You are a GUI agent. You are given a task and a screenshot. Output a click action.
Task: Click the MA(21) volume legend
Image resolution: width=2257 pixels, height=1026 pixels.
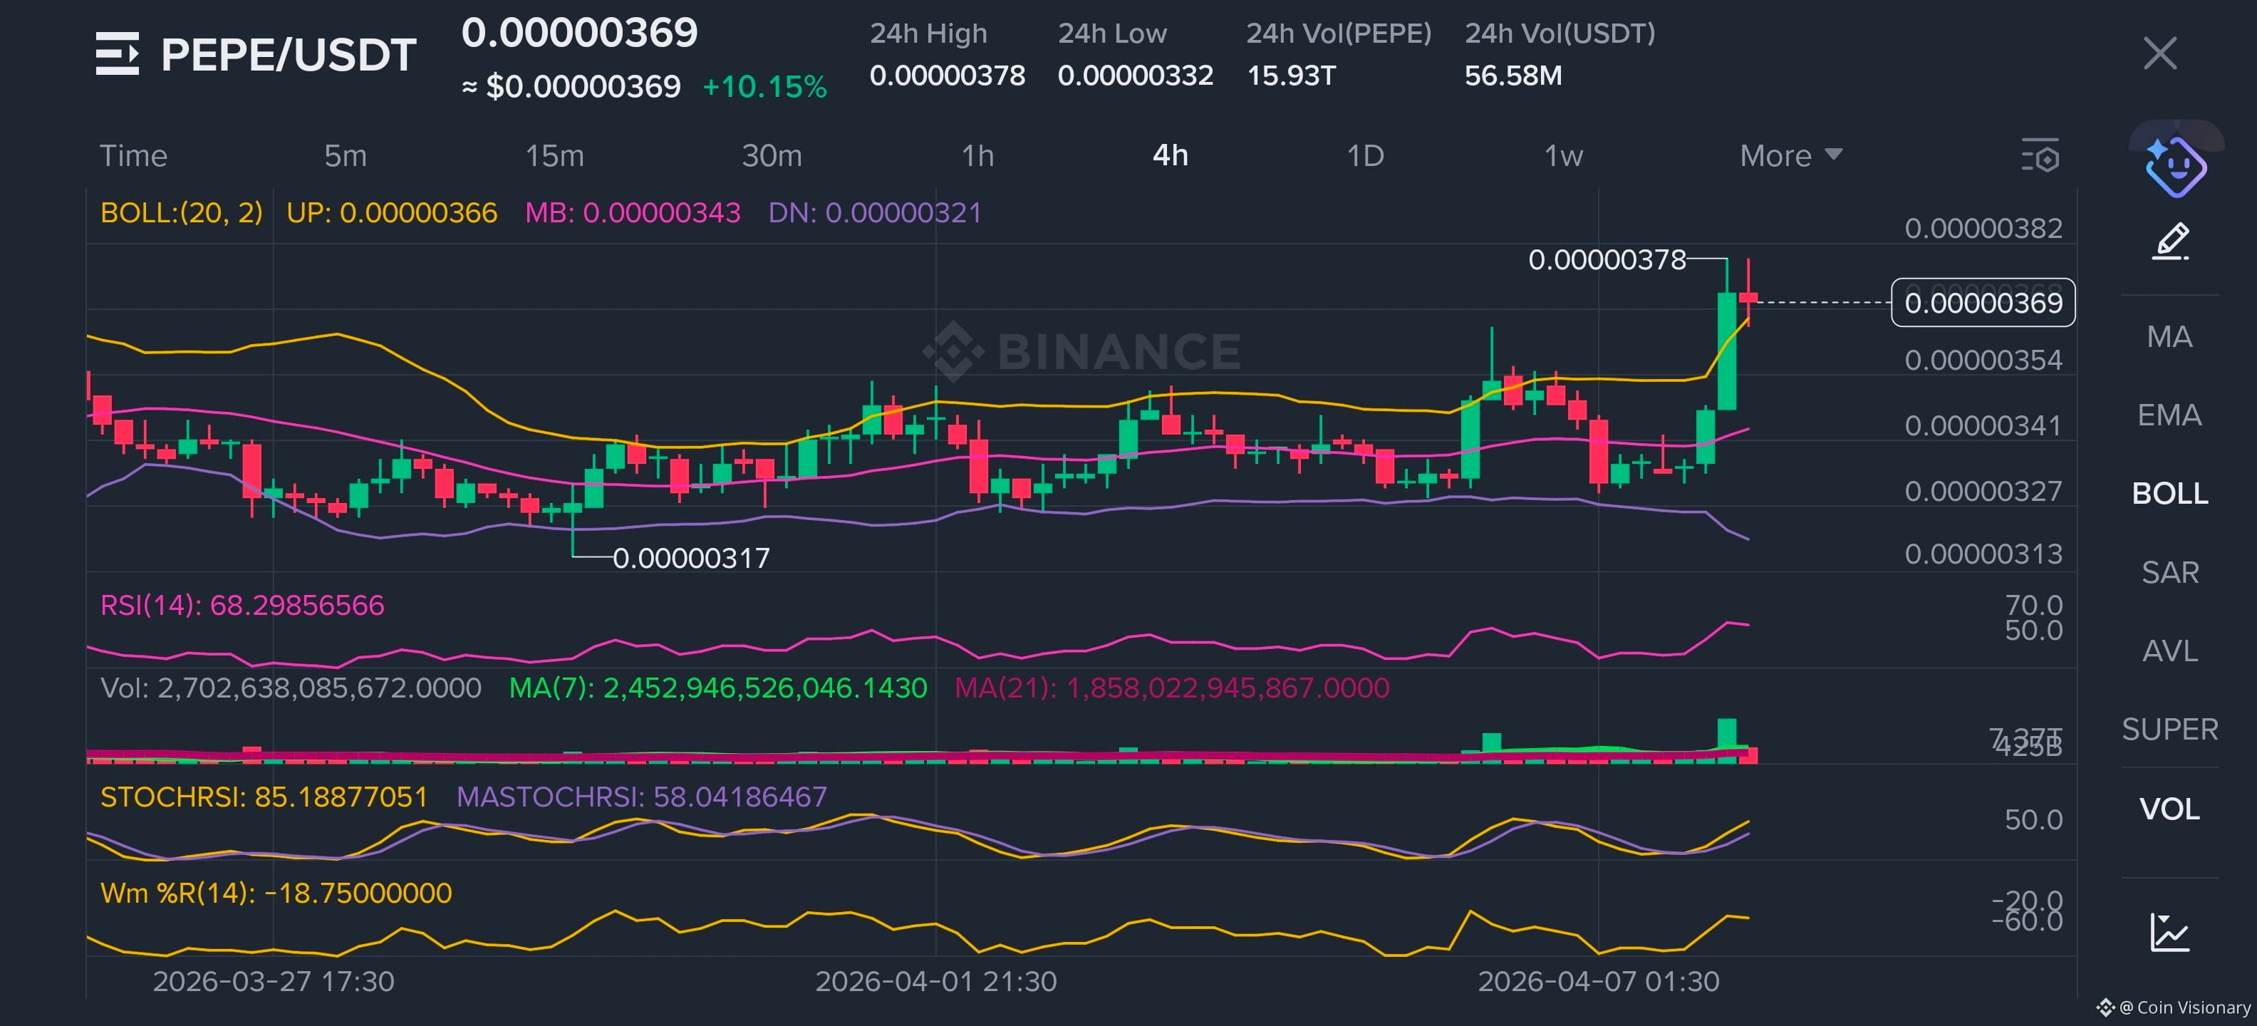pos(1171,688)
